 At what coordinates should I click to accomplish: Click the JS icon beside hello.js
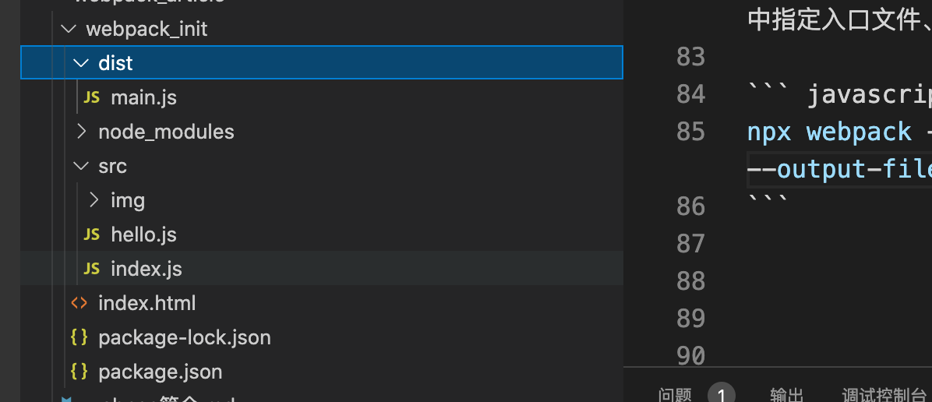[x=91, y=235]
